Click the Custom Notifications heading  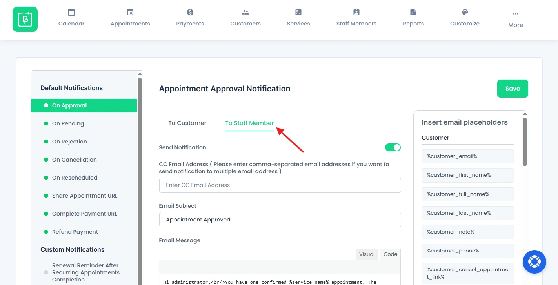tap(73, 249)
